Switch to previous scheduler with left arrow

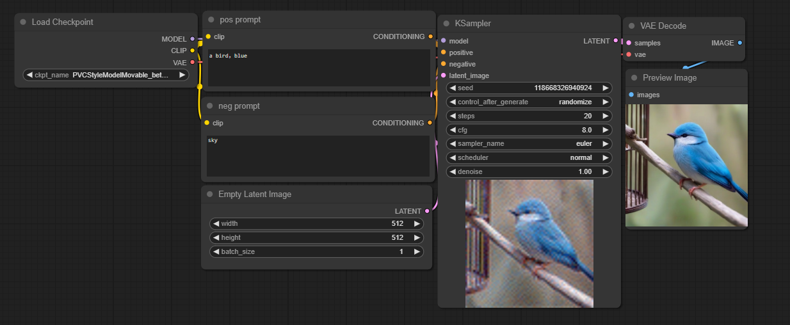[x=453, y=157]
